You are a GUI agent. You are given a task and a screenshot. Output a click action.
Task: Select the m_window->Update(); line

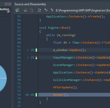click(74, 50)
